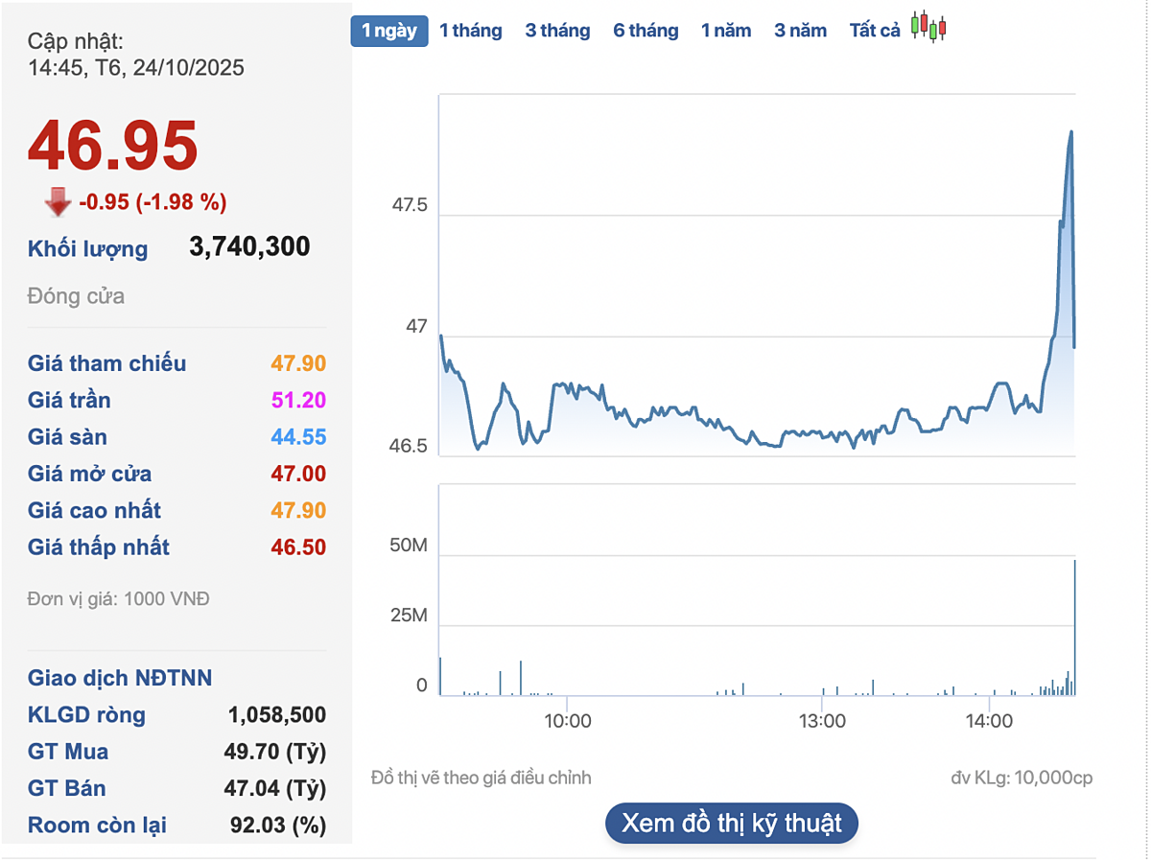Switch to "6 tháng" view
This screenshot has height=860, width=1151.
pos(645,30)
